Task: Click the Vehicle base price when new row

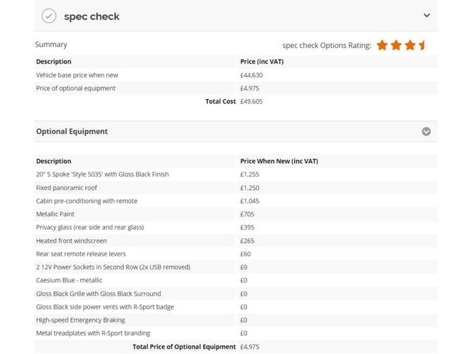Action: coord(236,75)
